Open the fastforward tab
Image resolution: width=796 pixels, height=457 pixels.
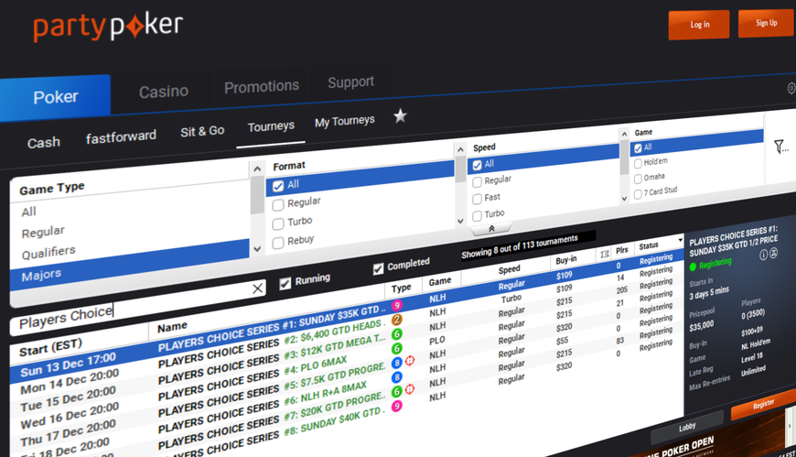click(121, 136)
